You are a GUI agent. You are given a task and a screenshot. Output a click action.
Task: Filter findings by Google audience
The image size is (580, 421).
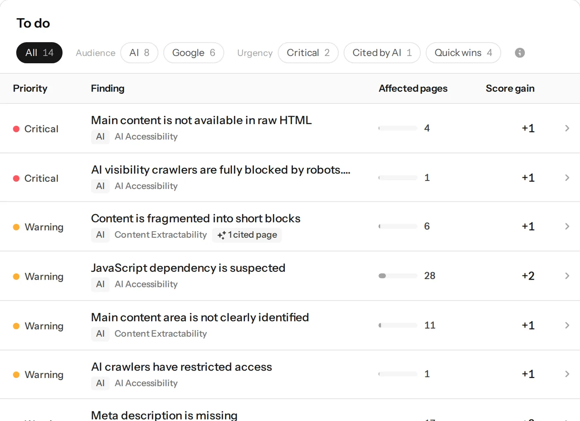click(x=193, y=53)
